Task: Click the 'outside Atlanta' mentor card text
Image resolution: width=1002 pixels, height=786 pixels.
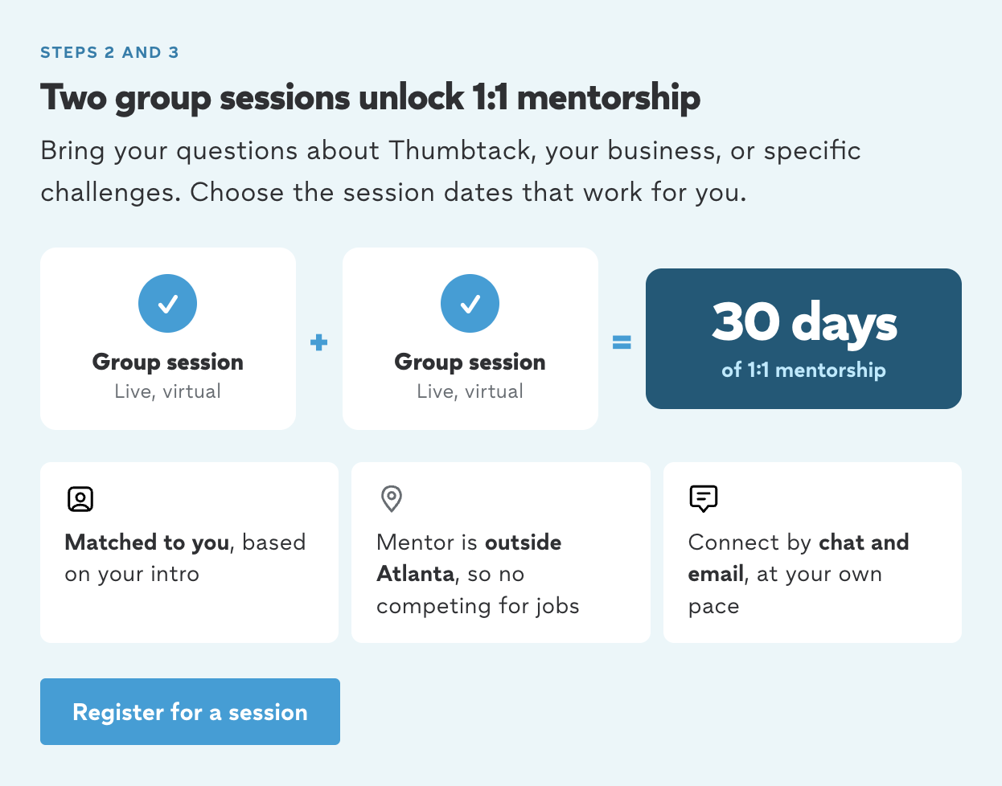Action: pos(478,574)
